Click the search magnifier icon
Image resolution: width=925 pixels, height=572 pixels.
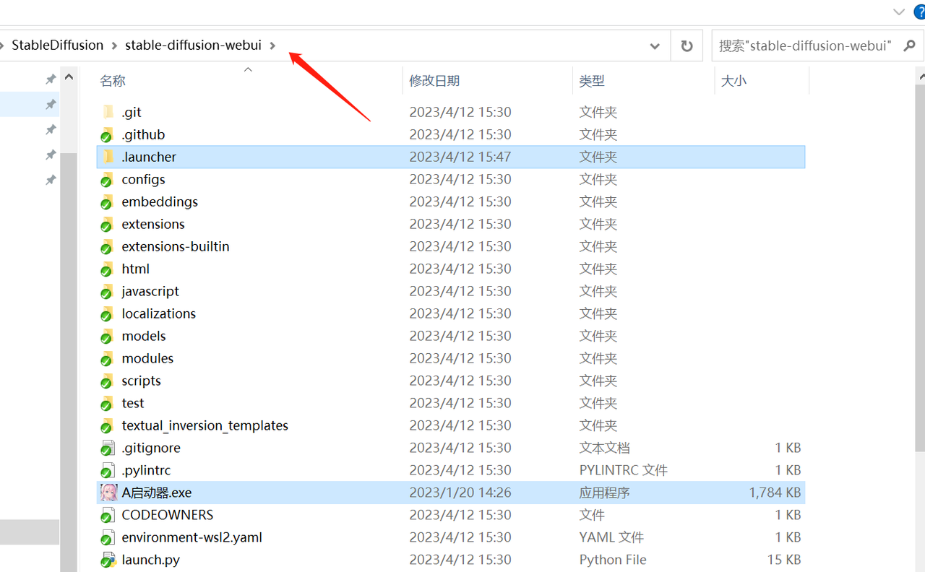(909, 45)
